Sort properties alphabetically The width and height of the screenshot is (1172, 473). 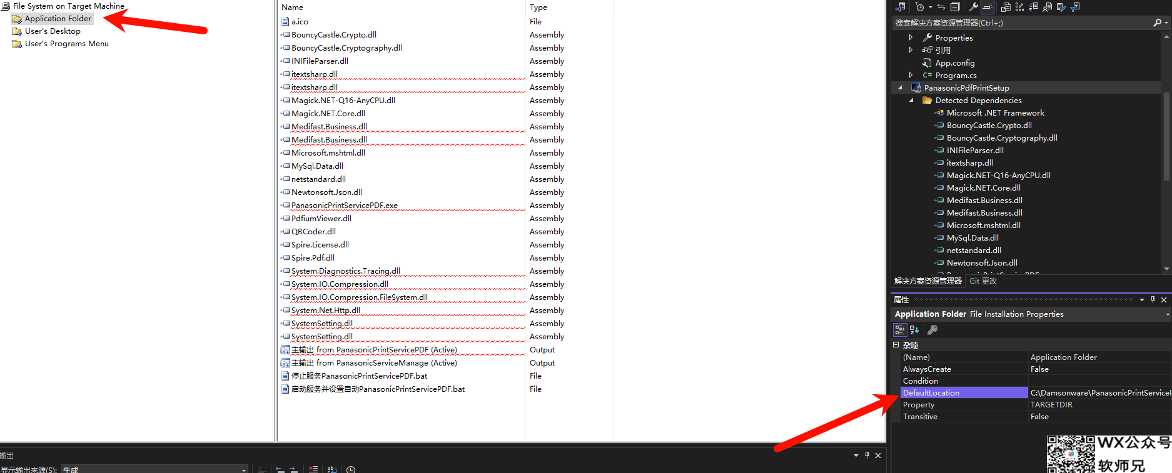[914, 330]
